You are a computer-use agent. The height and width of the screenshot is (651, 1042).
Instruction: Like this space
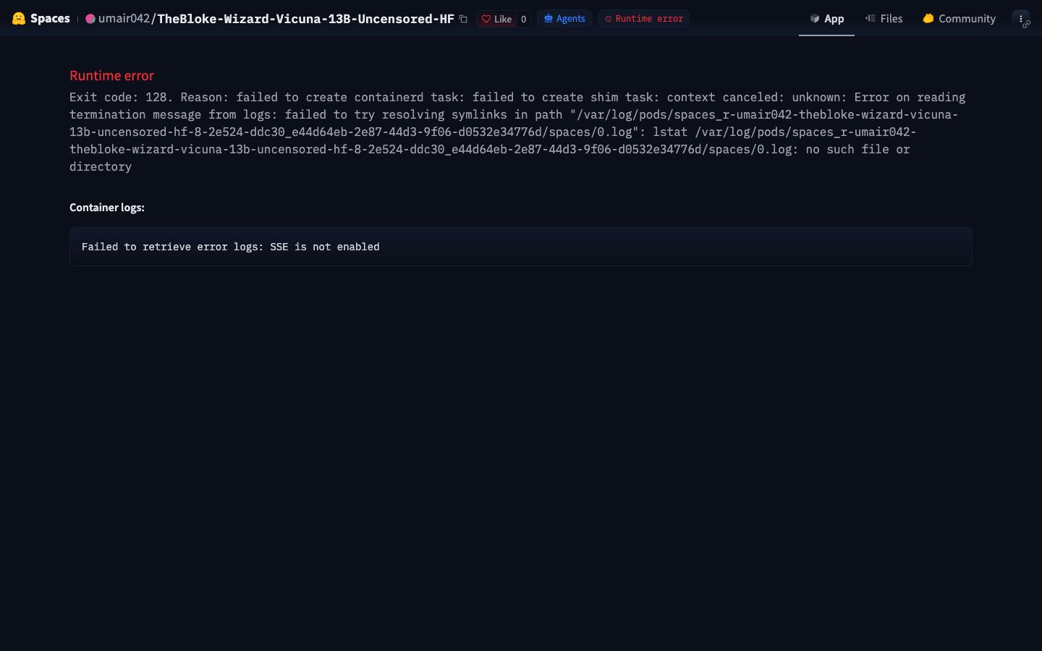coord(496,19)
